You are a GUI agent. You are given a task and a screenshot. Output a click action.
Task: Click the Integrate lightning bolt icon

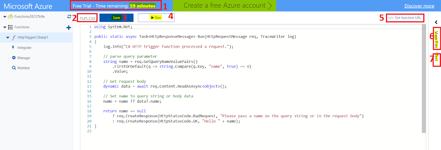pos(13,47)
